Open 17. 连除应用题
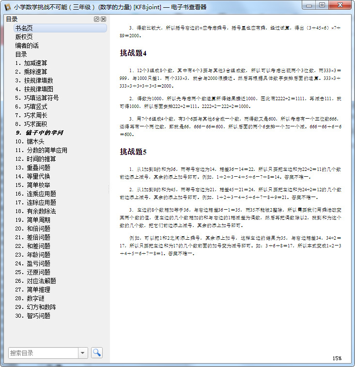This screenshot has width=355, height=367. pyautogui.click(x=35, y=202)
